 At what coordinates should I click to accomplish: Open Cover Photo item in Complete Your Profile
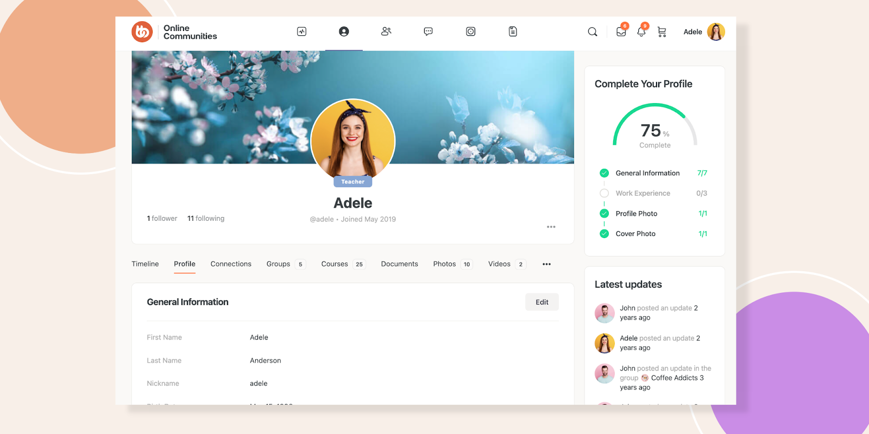pyautogui.click(x=635, y=234)
